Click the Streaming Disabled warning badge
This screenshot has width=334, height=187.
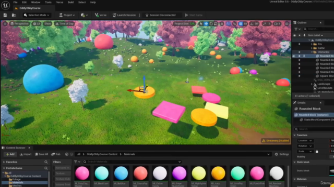276,141
